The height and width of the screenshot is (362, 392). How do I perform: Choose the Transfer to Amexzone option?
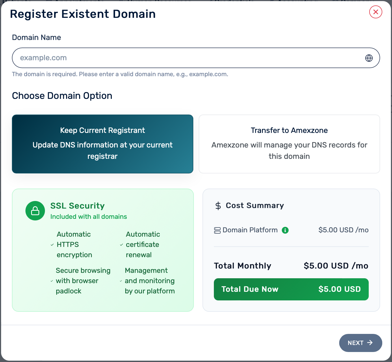pyautogui.click(x=289, y=144)
